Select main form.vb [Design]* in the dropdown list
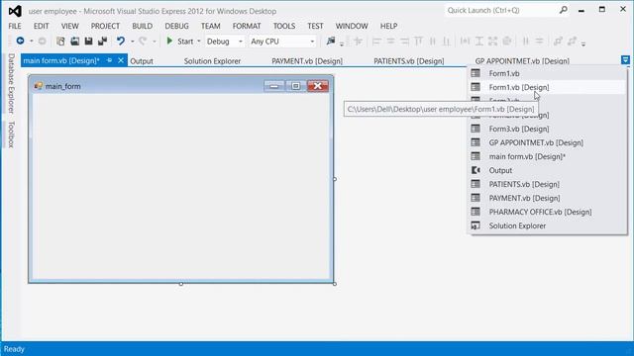 547,156
